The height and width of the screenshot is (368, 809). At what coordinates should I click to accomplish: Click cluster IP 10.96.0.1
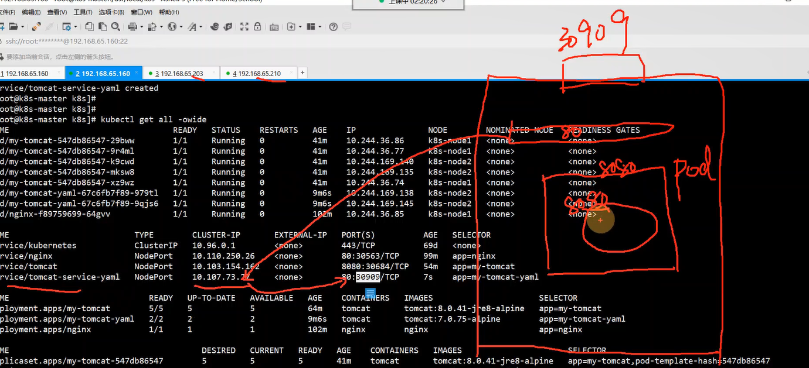[213, 245]
